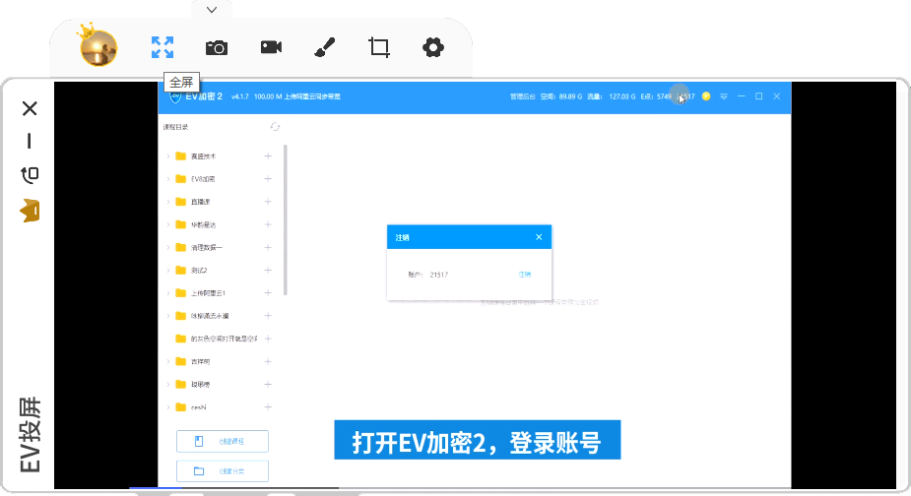Click the crowned user avatar
911x496 pixels.
(98, 46)
